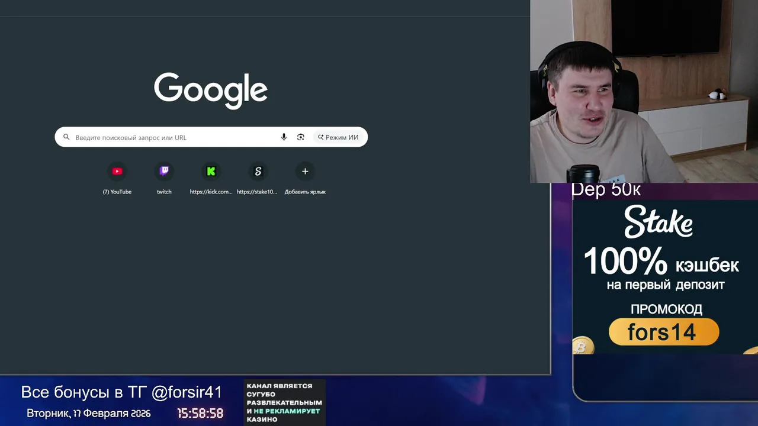Click the date 'Вторник, 17 Февраля 2026'
Screen dimensions: 758x426
(x=88, y=414)
